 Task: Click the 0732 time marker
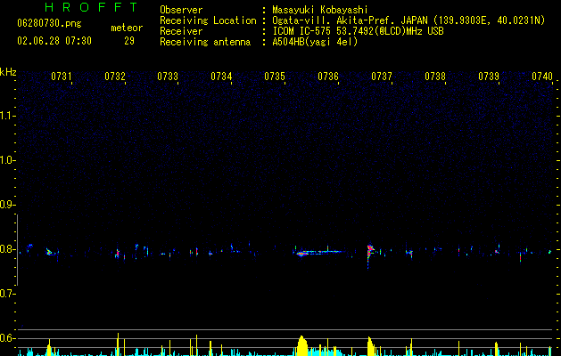coord(115,77)
